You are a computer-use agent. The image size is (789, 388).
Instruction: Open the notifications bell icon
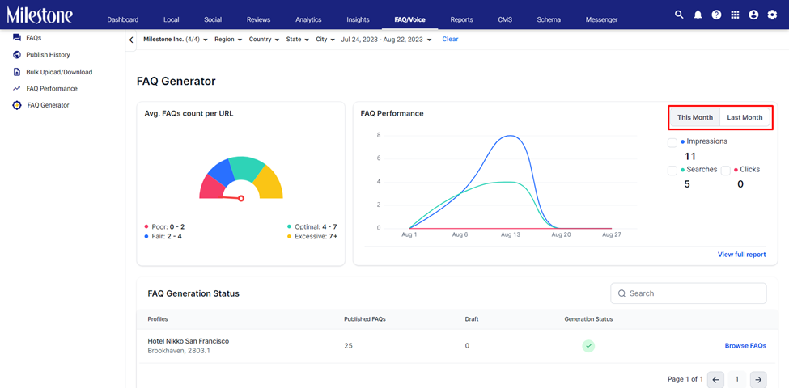tap(698, 15)
